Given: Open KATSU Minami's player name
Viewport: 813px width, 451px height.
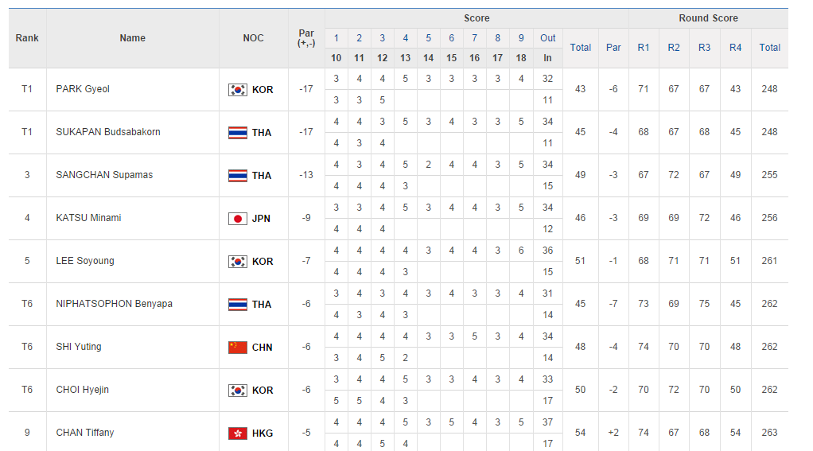Looking at the screenshot, I should [x=88, y=218].
